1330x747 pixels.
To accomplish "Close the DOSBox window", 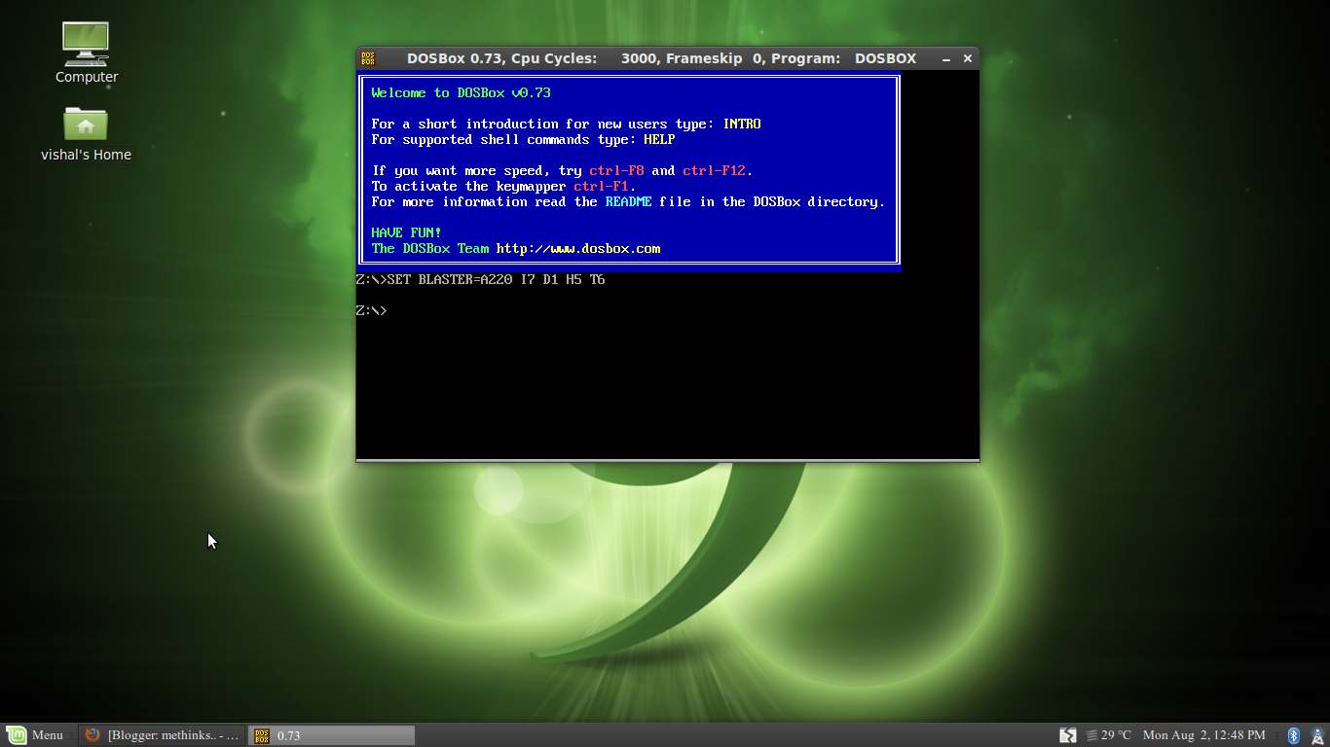I will tap(968, 58).
